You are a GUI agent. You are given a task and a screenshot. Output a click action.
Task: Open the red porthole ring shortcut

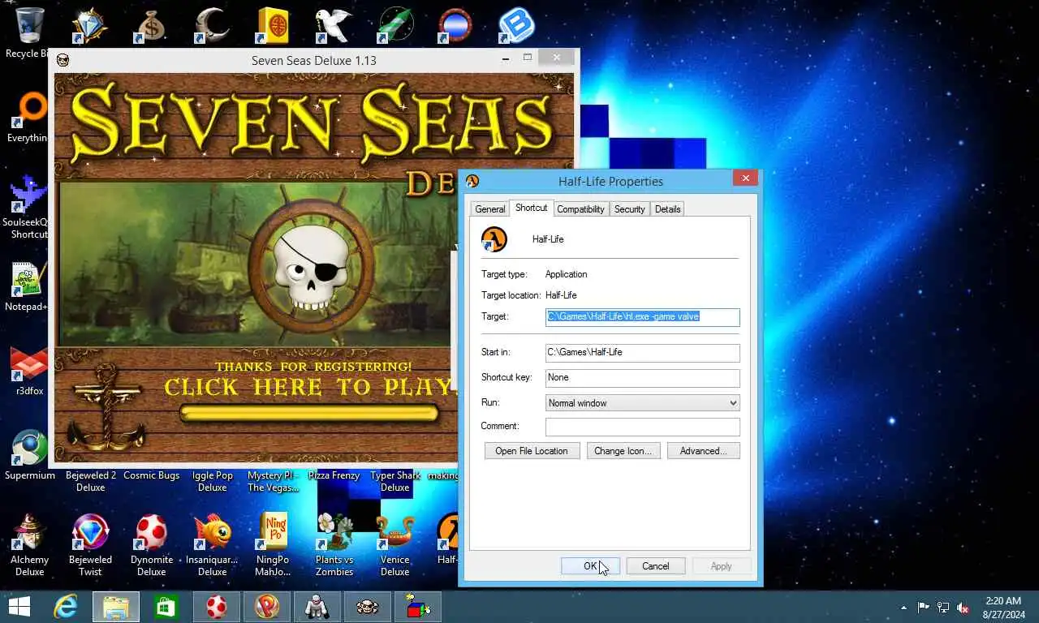click(x=455, y=25)
